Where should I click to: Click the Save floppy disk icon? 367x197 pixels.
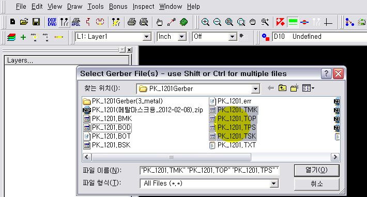coord(36,22)
